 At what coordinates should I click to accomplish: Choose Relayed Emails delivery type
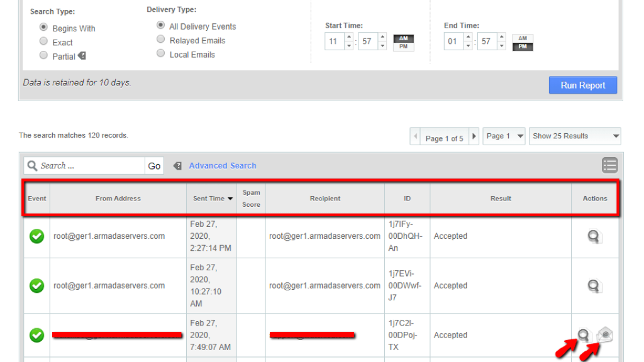pos(160,40)
